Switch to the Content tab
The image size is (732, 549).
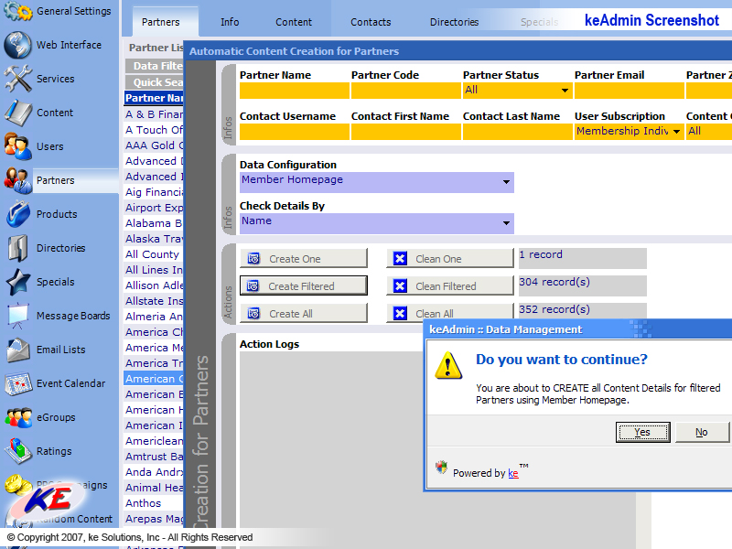pos(294,22)
